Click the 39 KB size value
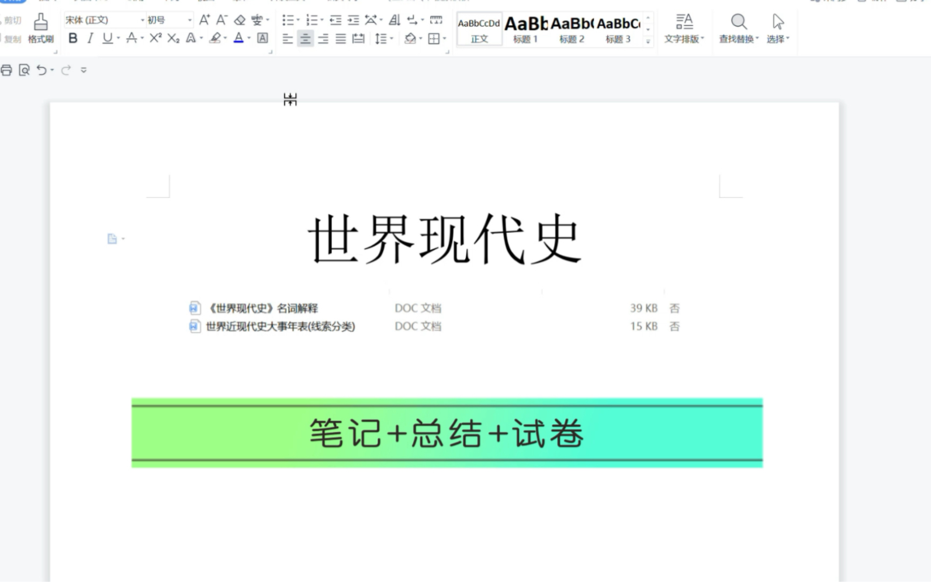931x582 pixels. tap(643, 308)
